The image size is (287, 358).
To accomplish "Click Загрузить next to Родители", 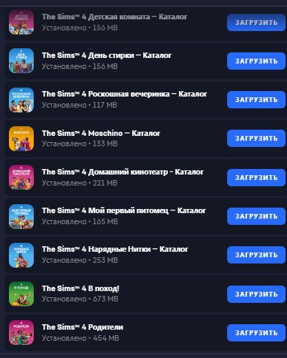I will point(256,332).
